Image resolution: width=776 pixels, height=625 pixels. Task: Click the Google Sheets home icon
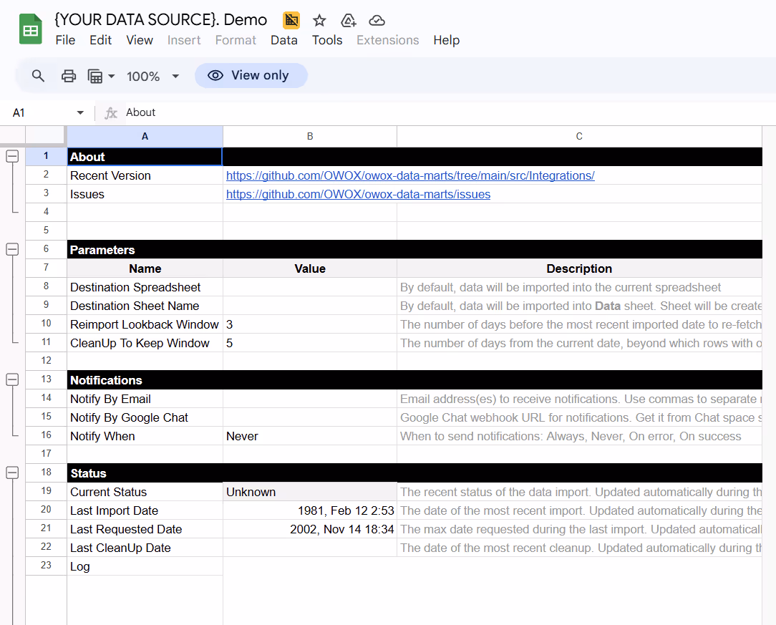tap(31, 29)
